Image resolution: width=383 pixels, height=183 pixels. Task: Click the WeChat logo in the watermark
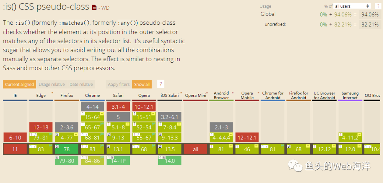tap(295, 165)
